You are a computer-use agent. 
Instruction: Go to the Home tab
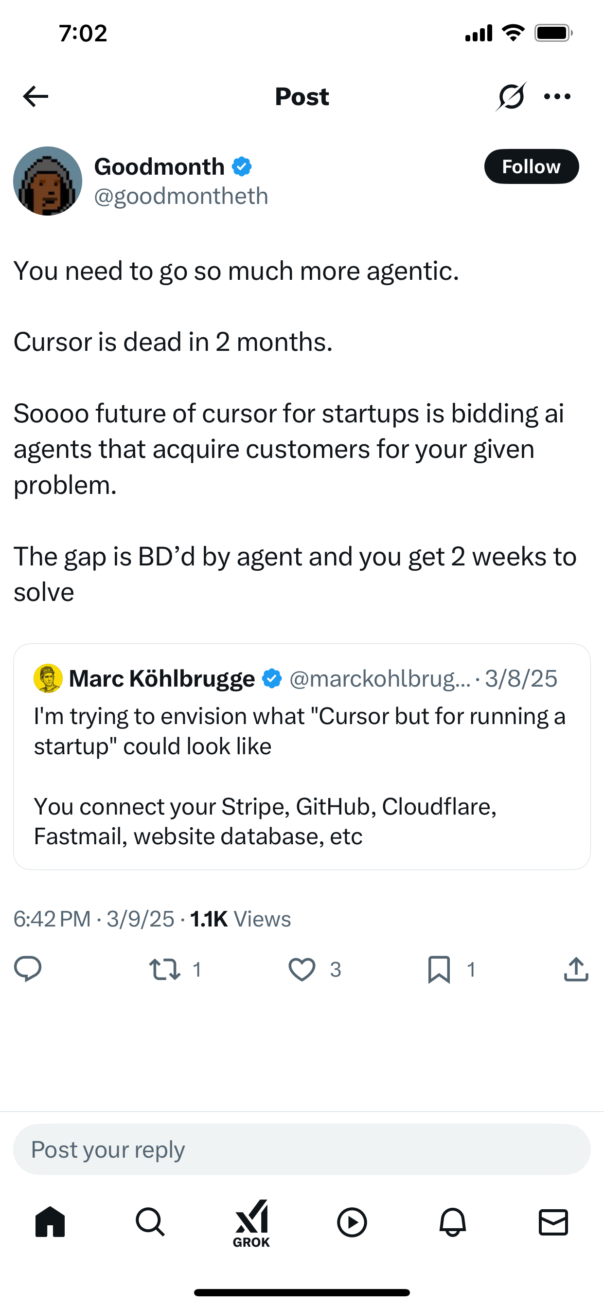(x=50, y=1222)
